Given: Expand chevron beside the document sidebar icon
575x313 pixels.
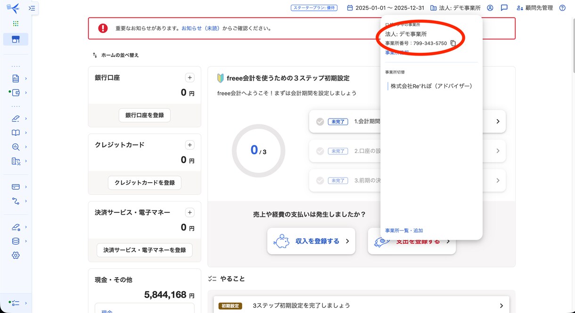Looking at the screenshot, I should (x=26, y=79).
